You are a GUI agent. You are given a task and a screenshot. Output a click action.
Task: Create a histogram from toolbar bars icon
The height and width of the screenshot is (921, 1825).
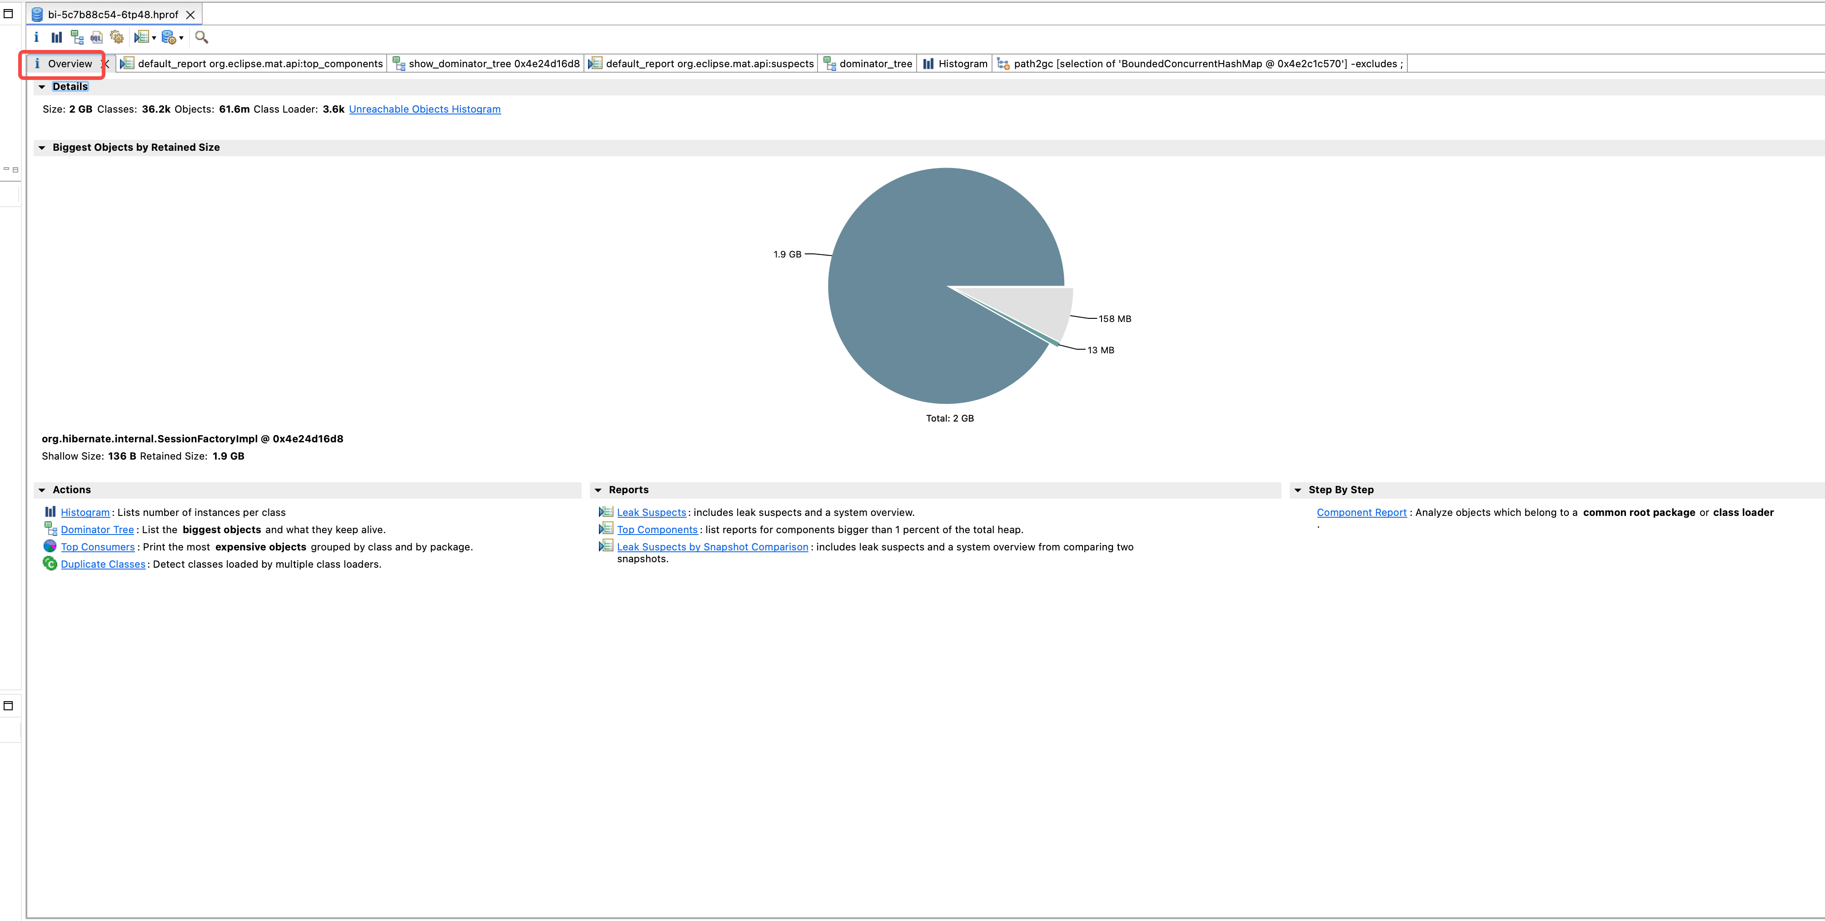57,38
